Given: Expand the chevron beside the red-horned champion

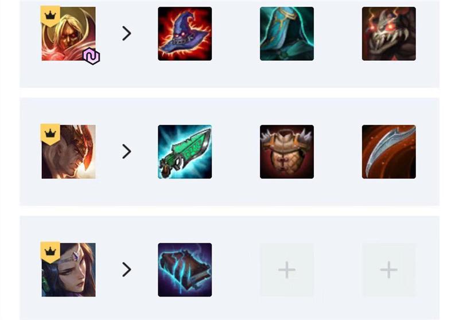Looking at the screenshot, I should [126, 151].
